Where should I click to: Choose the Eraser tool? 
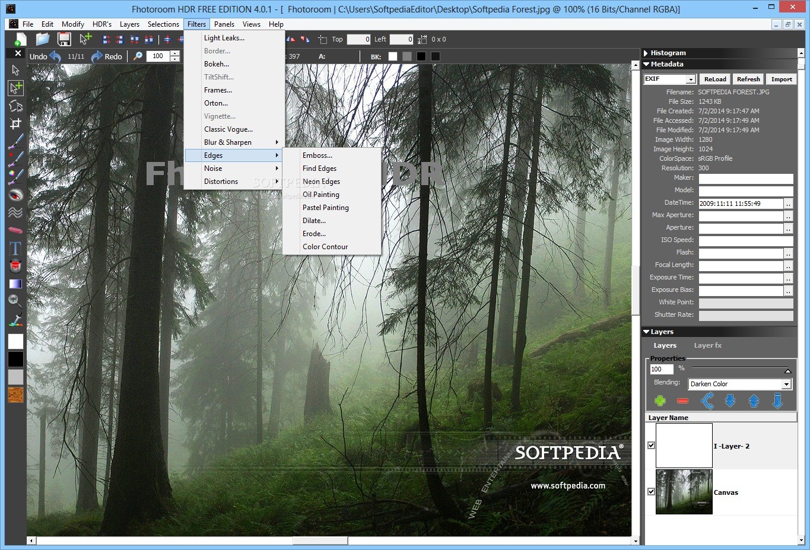15,230
